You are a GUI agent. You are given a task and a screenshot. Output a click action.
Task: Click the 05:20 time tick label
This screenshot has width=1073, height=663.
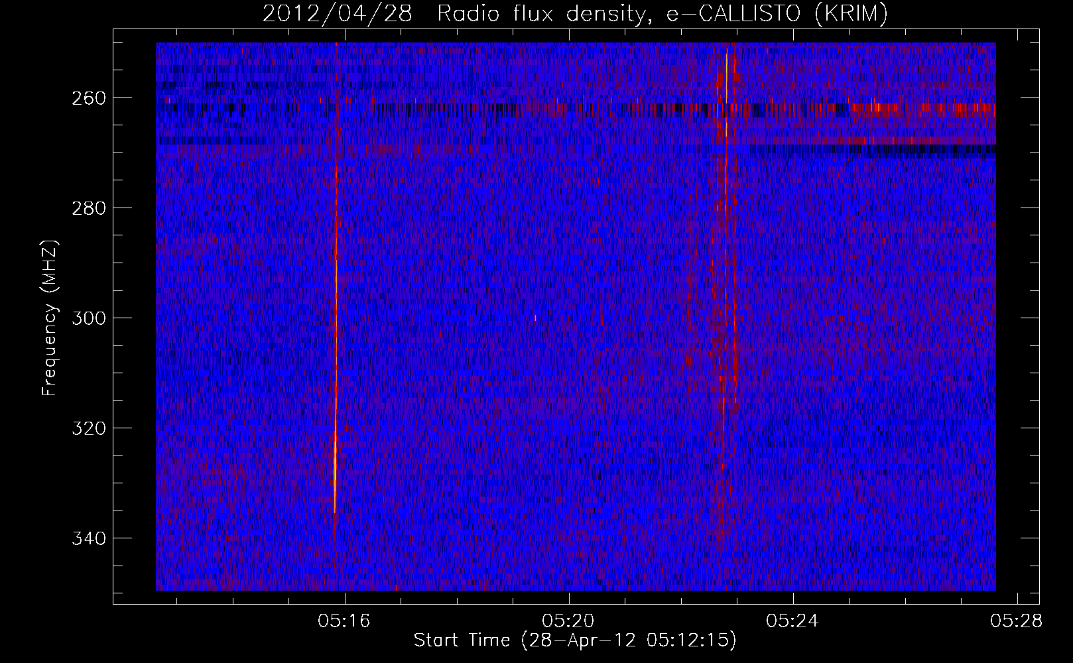(568, 621)
